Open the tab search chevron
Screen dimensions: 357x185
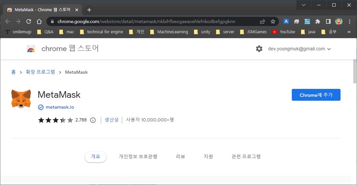click(x=304, y=5)
